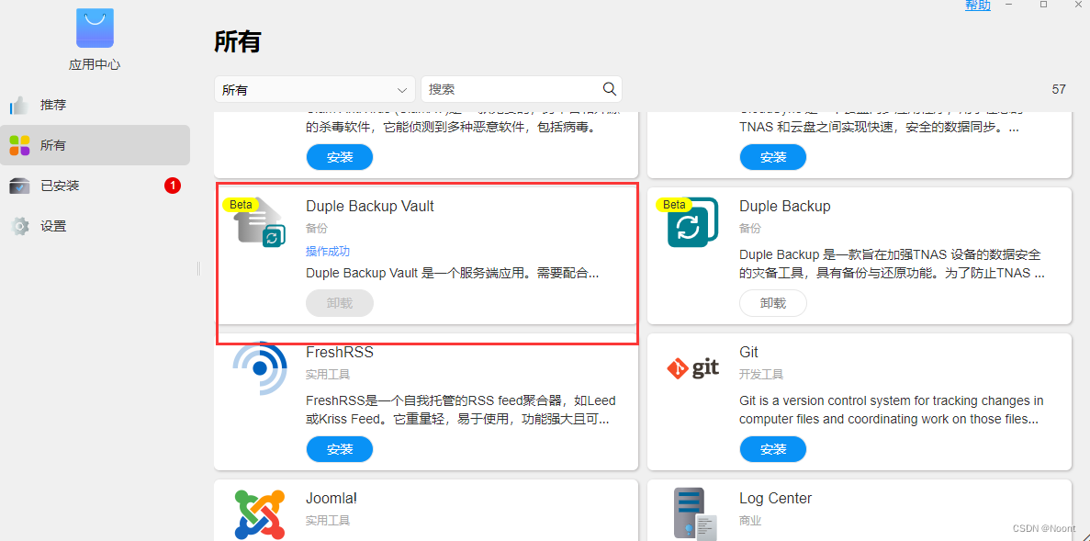
Task: Click the 开发工具 category under Git
Action: coord(761,374)
